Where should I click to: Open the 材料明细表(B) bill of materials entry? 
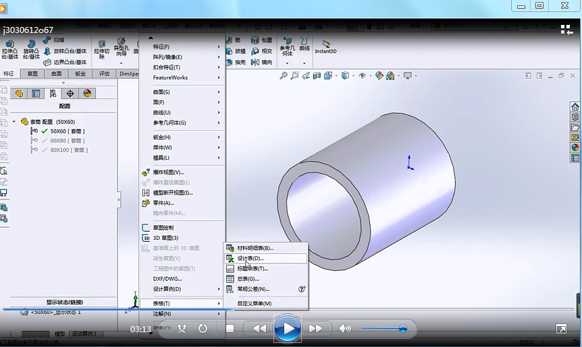pyautogui.click(x=255, y=248)
